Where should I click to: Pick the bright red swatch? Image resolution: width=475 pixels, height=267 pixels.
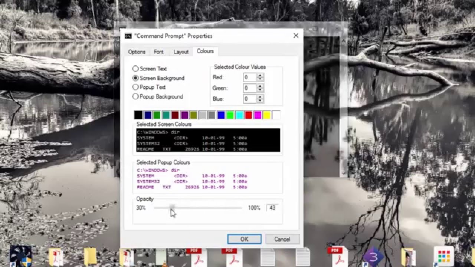[248, 115]
